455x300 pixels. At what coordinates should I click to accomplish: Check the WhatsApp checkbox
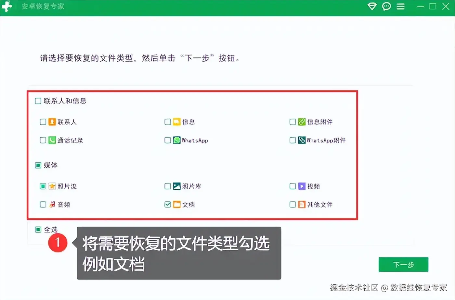pos(168,140)
